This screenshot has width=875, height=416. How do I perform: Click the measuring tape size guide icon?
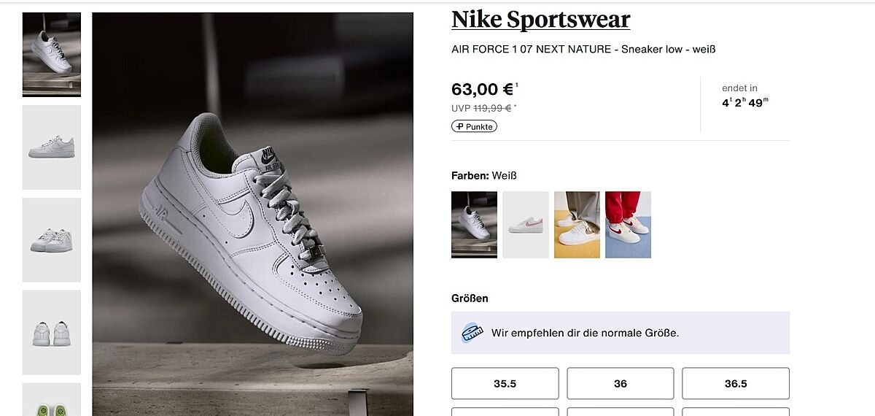(x=473, y=334)
